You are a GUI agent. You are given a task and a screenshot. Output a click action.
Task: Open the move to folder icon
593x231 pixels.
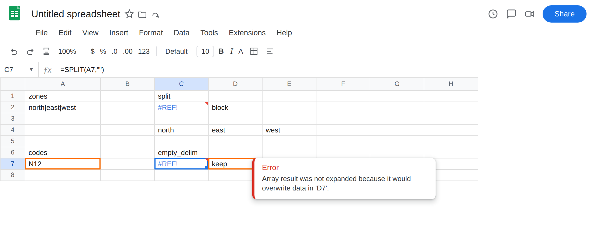click(x=142, y=15)
